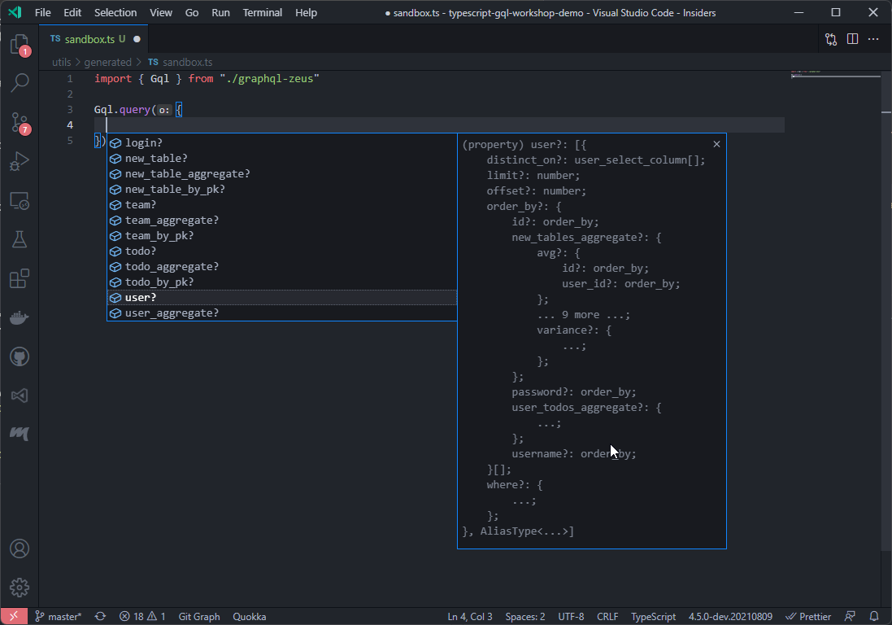Change indentation via Spaces: 2
Screen dimensions: 892x625
(x=525, y=617)
